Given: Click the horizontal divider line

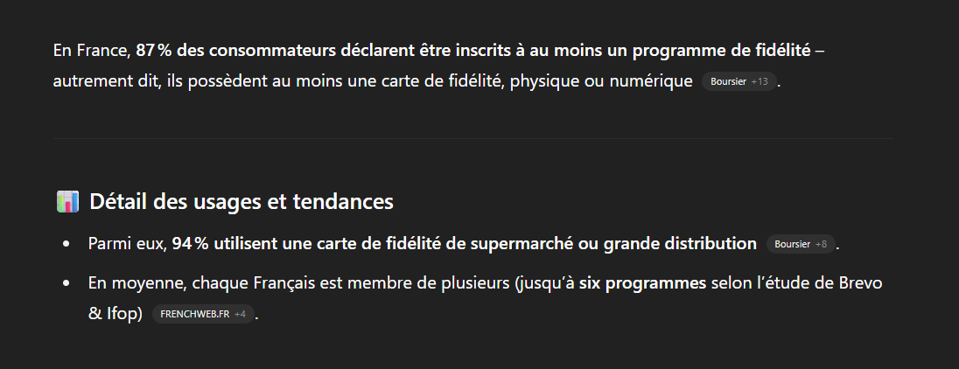Looking at the screenshot, I should 472,138.
